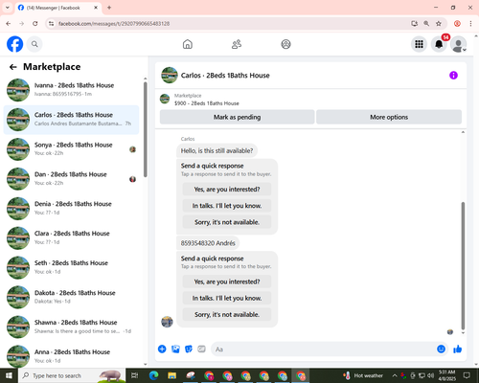Click the install app icon in address bar
The width and height of the screenshot is (479, 383).
click(415, 24)
